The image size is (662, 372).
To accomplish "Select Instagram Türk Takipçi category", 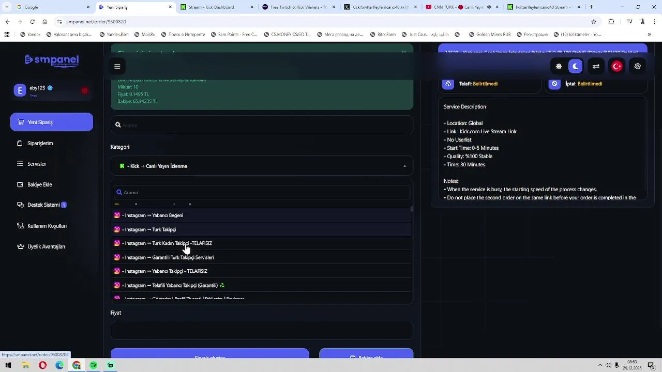I will tap(262, 229).
